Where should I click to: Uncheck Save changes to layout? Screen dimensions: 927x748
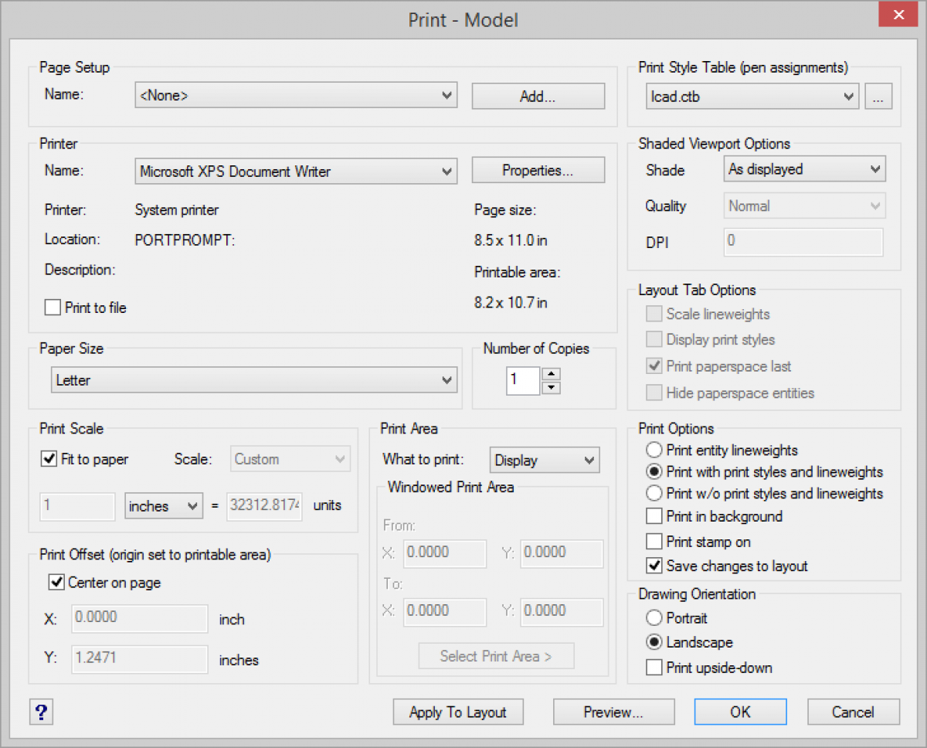pos(654,566)
